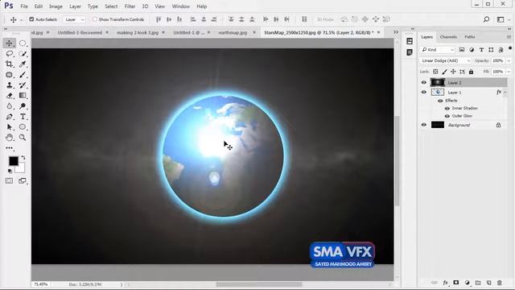The height and width of the screenshot is (290, 515).
Task: Swap foreground and background colors
Action: point(23,158)
